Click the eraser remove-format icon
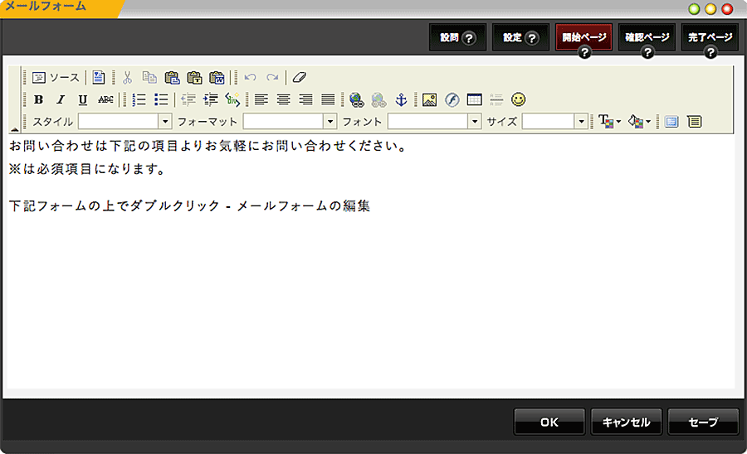The image size is (747, 454). 299,78
